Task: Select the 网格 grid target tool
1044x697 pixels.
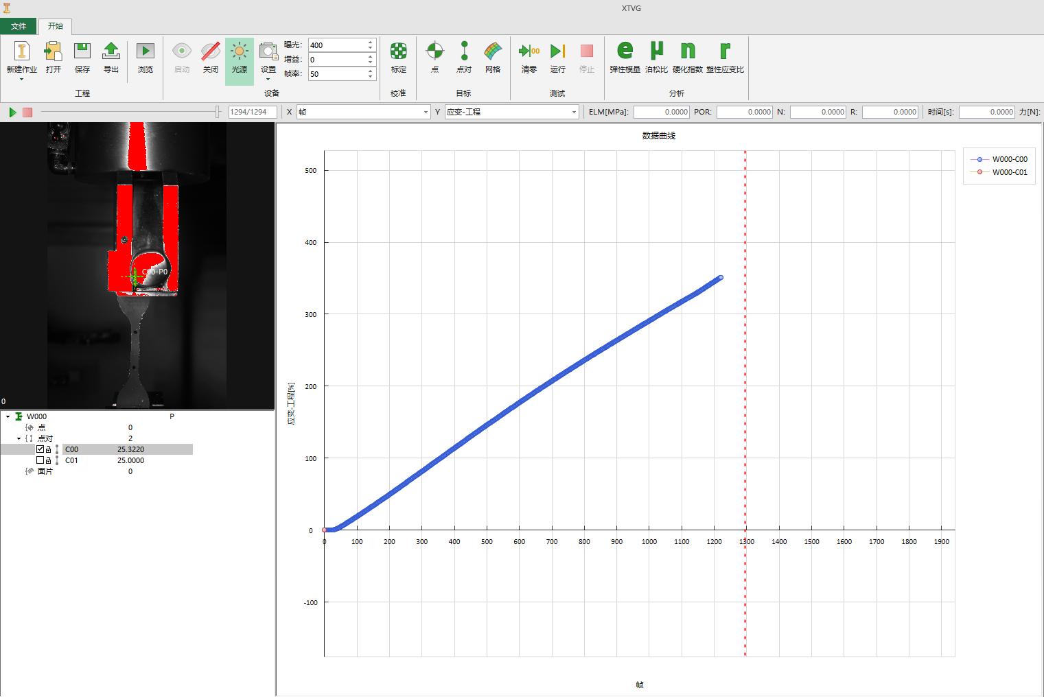Action: click(492, 58)
